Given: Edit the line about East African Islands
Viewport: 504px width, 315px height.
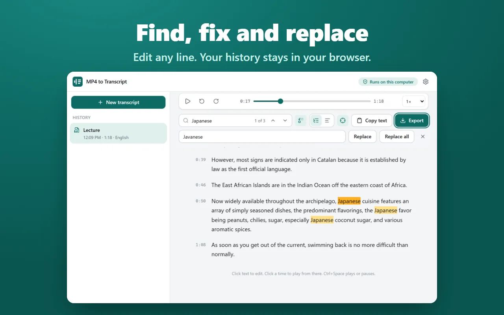Looking at the screenshot, I should pyautogui.click(x=309, y=185).
